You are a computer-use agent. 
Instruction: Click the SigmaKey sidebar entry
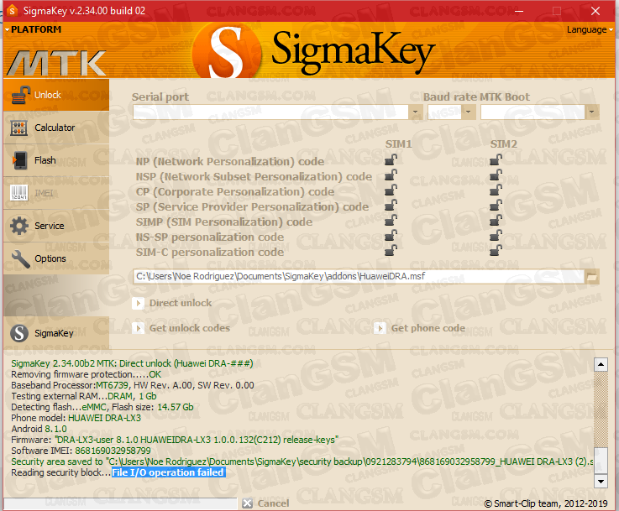(56, 333)
